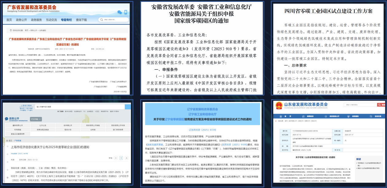Open the 政策法规及解读 category on Shanghai site

pyautogui.click(x=43, y=130)
